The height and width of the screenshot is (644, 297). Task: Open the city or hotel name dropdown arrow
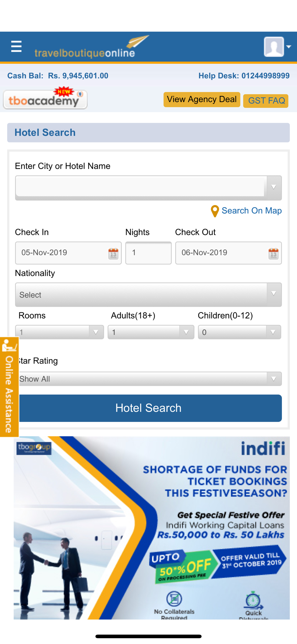pyautogui.click(x=274, y=187)
